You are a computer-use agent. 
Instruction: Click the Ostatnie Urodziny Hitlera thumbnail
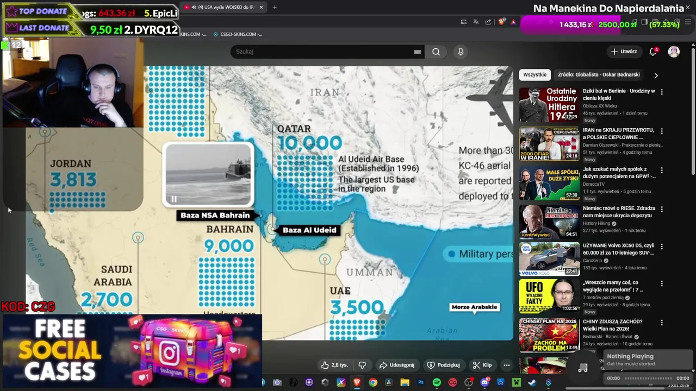(x=549, y=104)
